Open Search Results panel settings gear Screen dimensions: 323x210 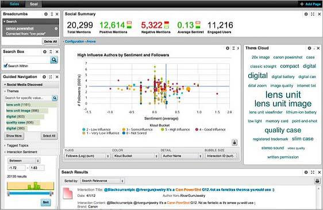(x=306, y=172)
